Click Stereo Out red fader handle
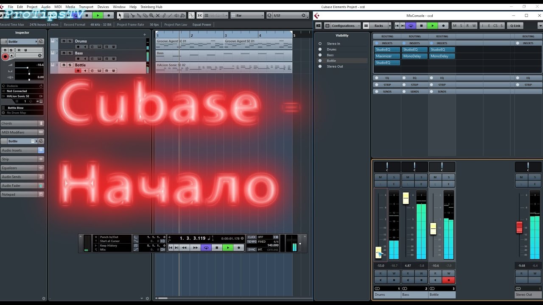Screen dimensions: 543x305 click(519, 227)
